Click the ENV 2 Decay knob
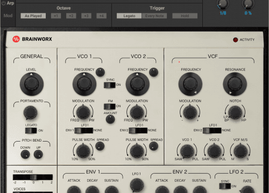The height and width of the screenshot is (193, 269). click(180, 190)
